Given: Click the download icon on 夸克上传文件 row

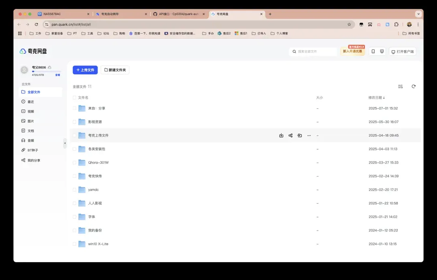Looking at the screenshot, I should click(281, 136).
